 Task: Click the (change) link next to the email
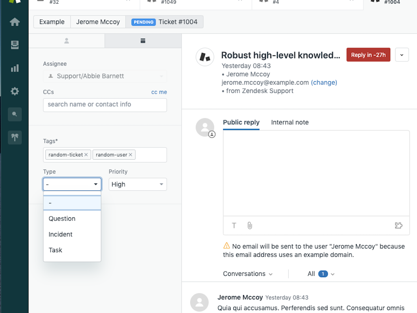click(x=324, y=82)
